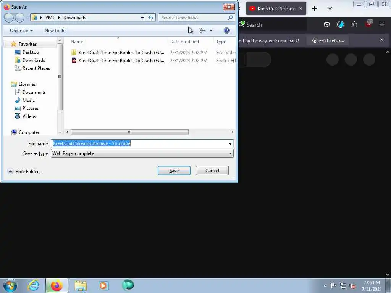Click the navigation pane vertical scrollbar
391x293 pixels.
point(60,77)
